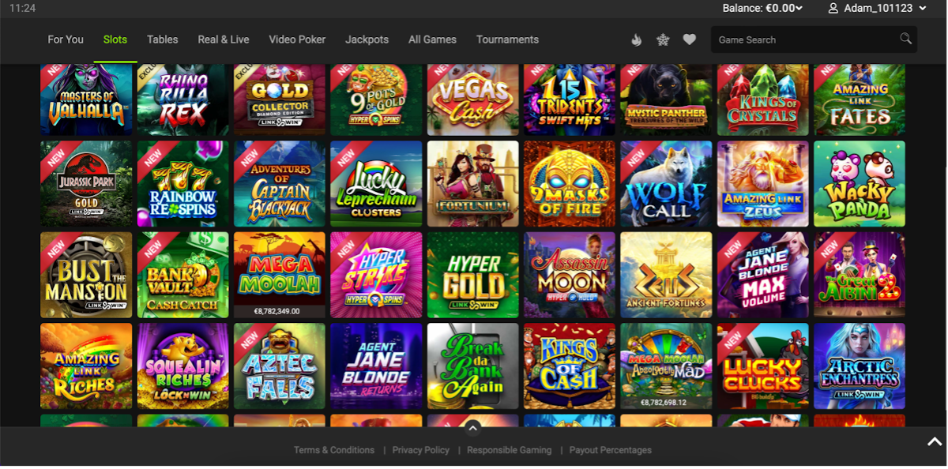Launch the Mega Moolah game thumbnail
The height and width of the screenshot is (469, 948).
(x=279, y=275)
